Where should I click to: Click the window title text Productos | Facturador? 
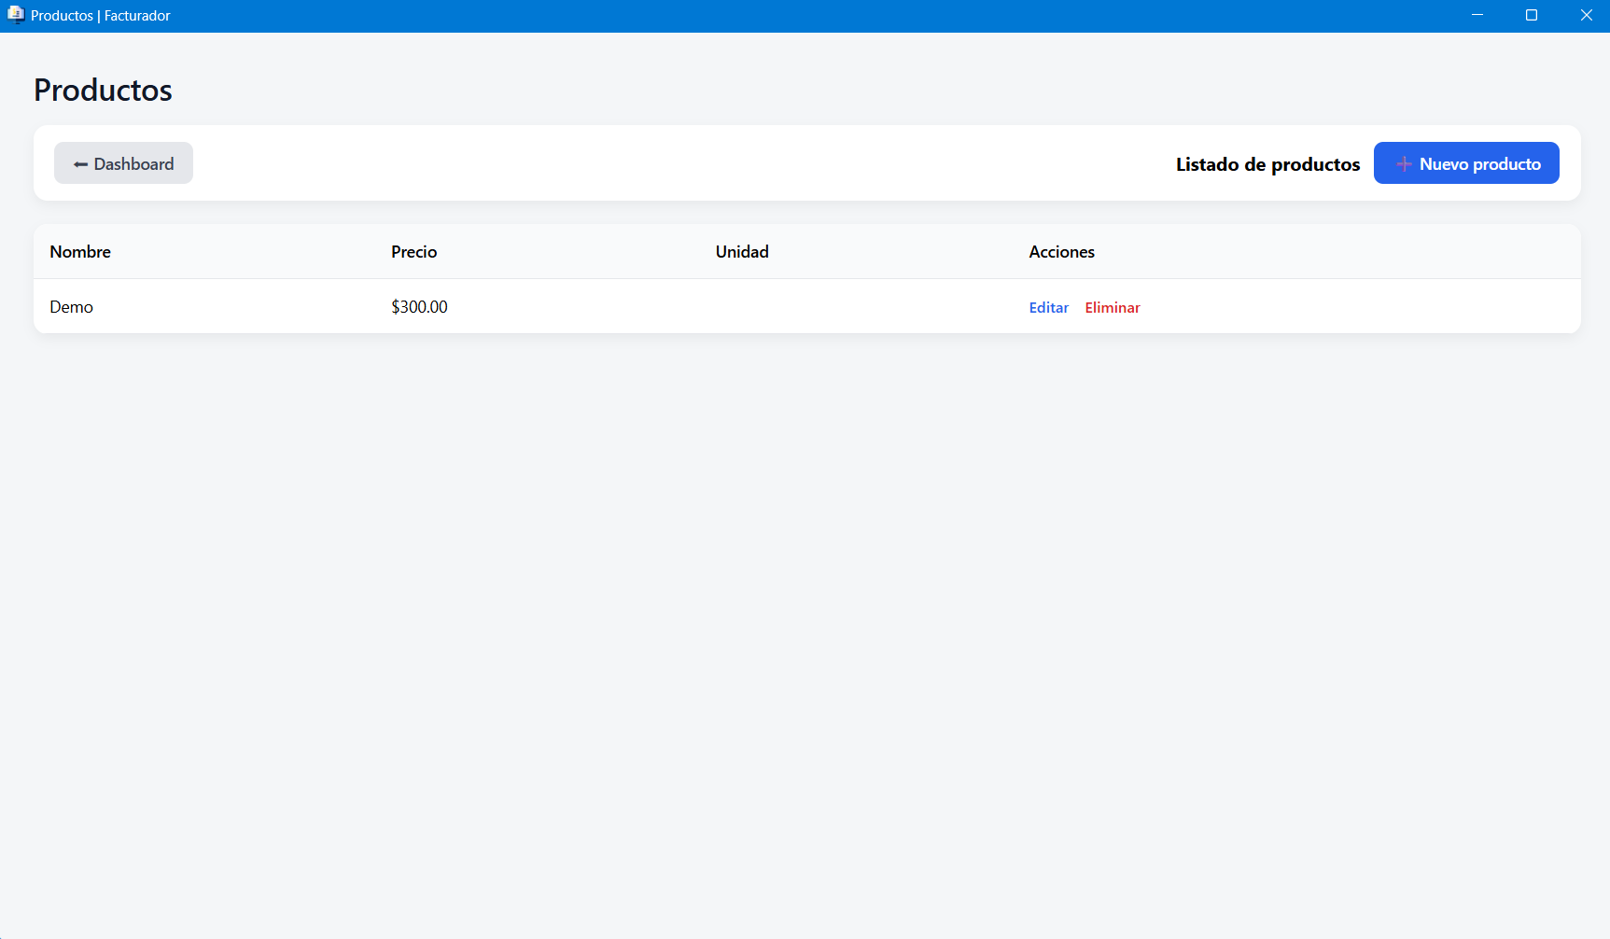(x=101, y=16)
